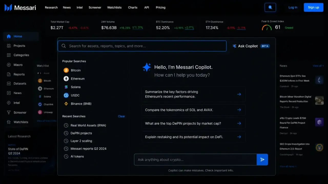Pick USDC under Popular Searches
This screenshot has width=328, height=184.
pos(72,95)
